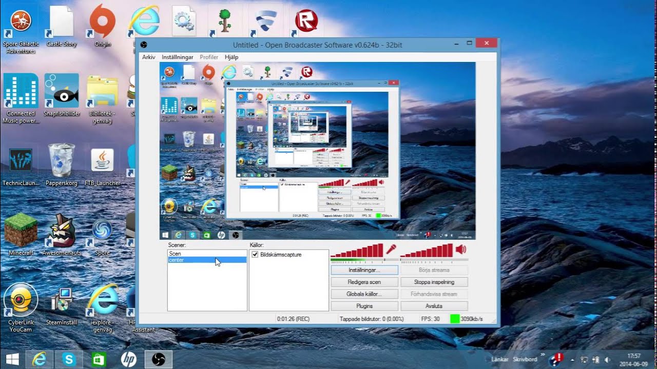
Task: Click the Redigera scen button
Action: point(364,282)
